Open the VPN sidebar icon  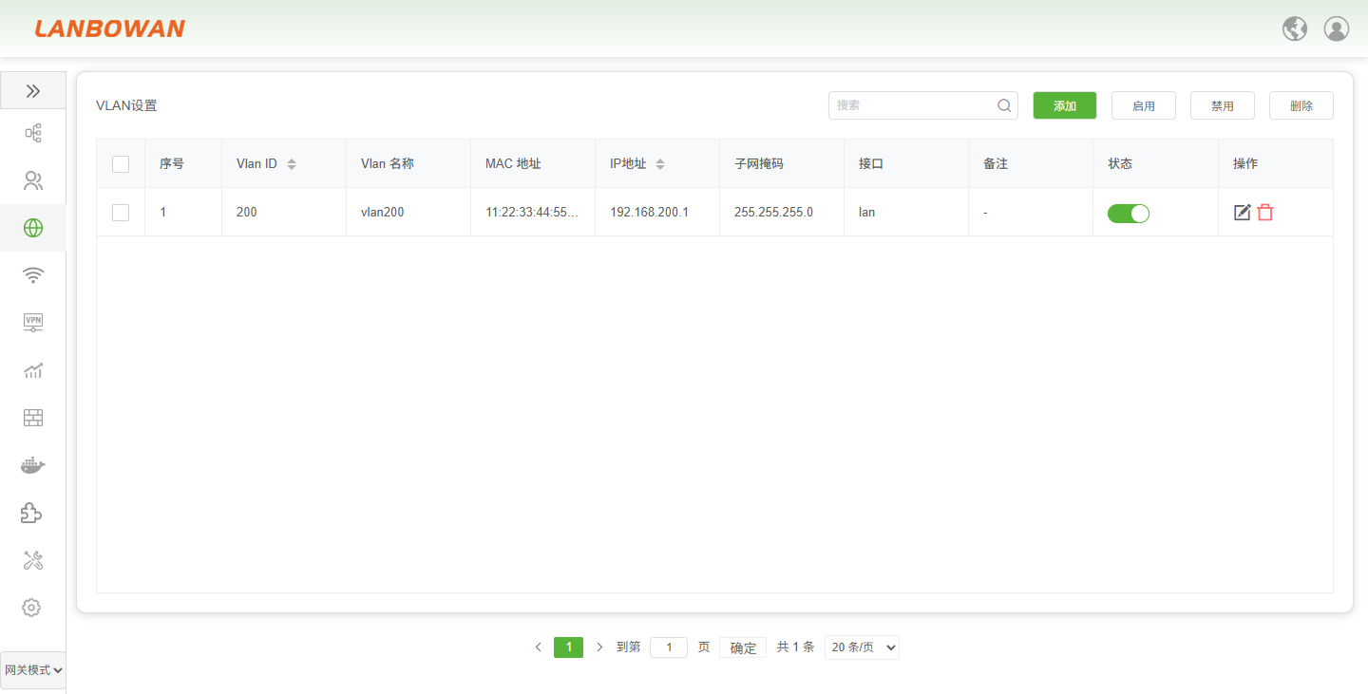point(33,323)
